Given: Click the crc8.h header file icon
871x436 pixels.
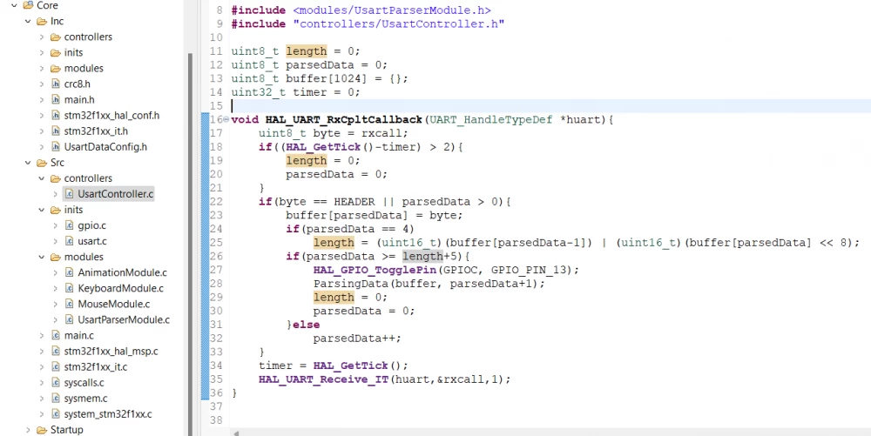Looking at the screenshot, I should click(x=54, y=84).
